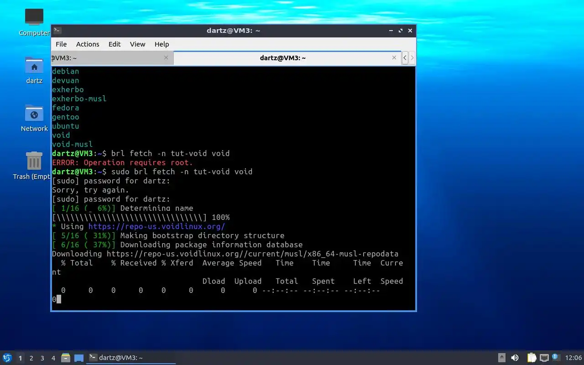Switch to workspace 4
Image resolution: width=584 pixels, height=365 pixels.
coord(53,358)
